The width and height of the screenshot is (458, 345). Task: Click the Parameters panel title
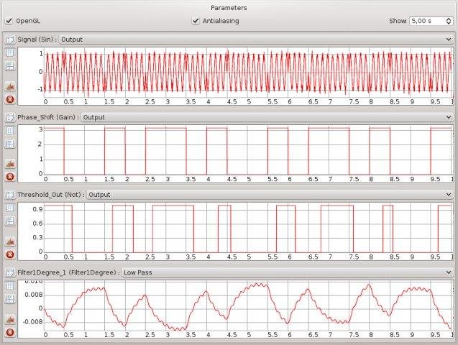pos(229,7)
